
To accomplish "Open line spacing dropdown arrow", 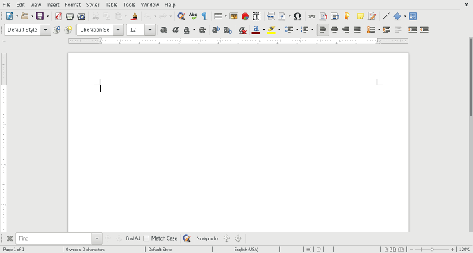I will pyautogui.click(x=379, y=30).
